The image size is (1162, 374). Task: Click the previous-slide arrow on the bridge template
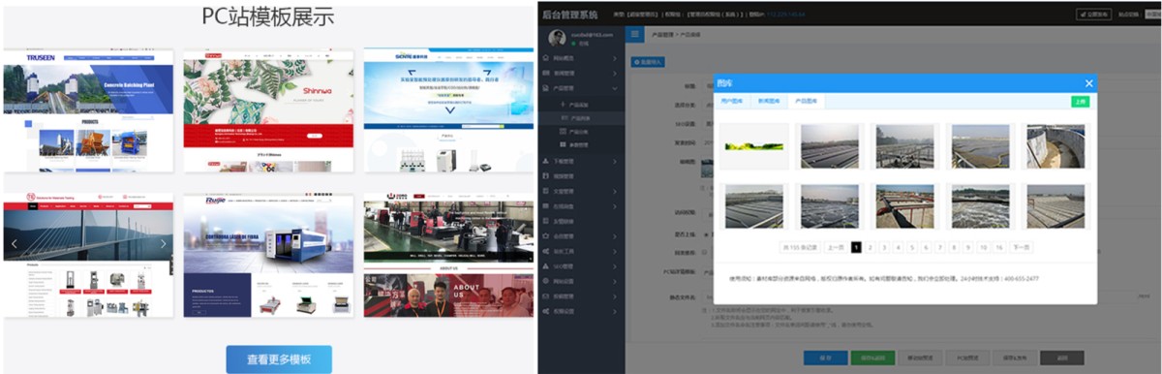pyautogui.click(x=14, y=243)
